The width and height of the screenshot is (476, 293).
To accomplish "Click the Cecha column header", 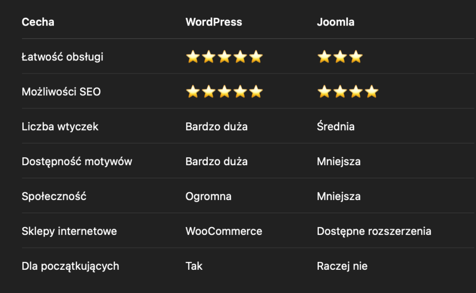I will click(x=38, y=22).
